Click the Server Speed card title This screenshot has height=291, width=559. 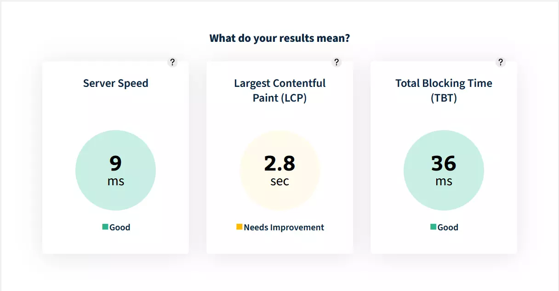point(116,83)
